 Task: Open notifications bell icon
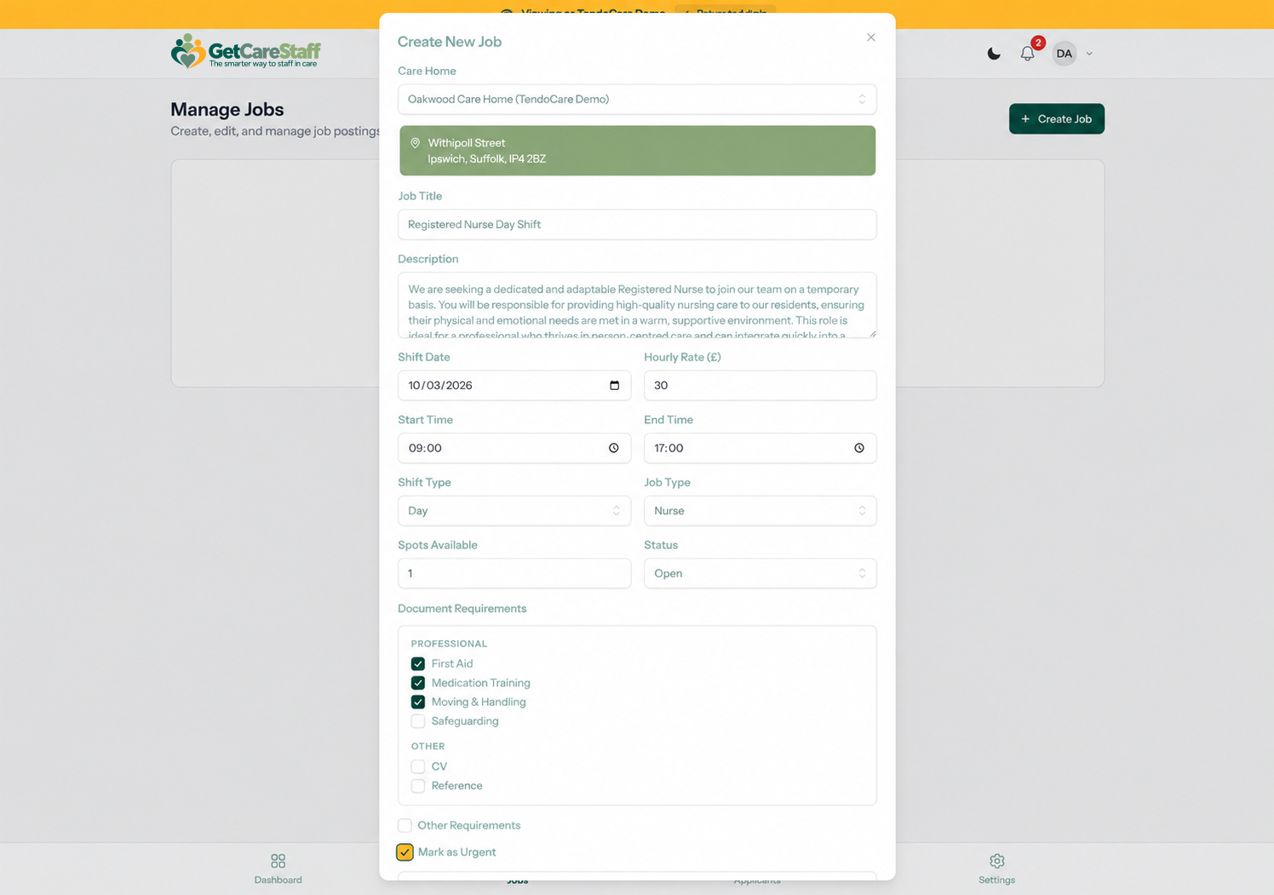tap(1028, 54)
